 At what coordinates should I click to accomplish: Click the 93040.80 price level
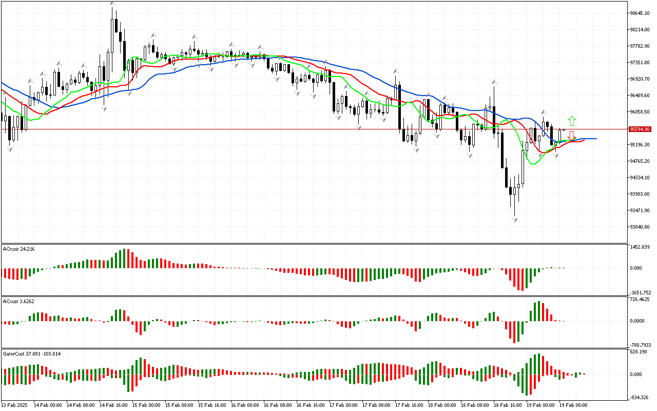640,227
